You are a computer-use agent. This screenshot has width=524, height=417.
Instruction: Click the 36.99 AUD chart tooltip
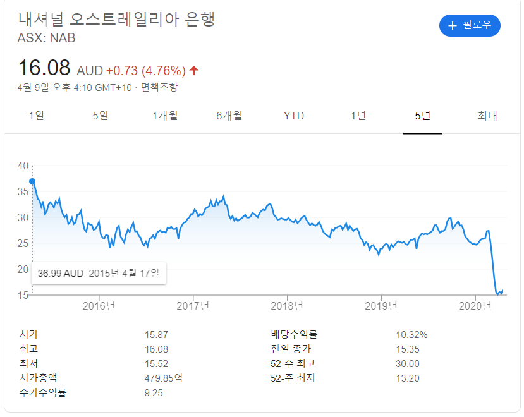pos(99,274)
